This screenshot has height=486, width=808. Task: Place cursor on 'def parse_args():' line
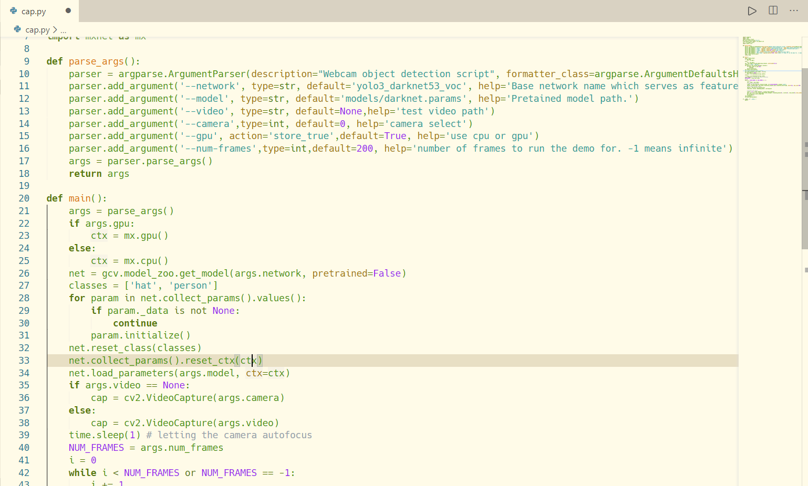coord(94,61)
